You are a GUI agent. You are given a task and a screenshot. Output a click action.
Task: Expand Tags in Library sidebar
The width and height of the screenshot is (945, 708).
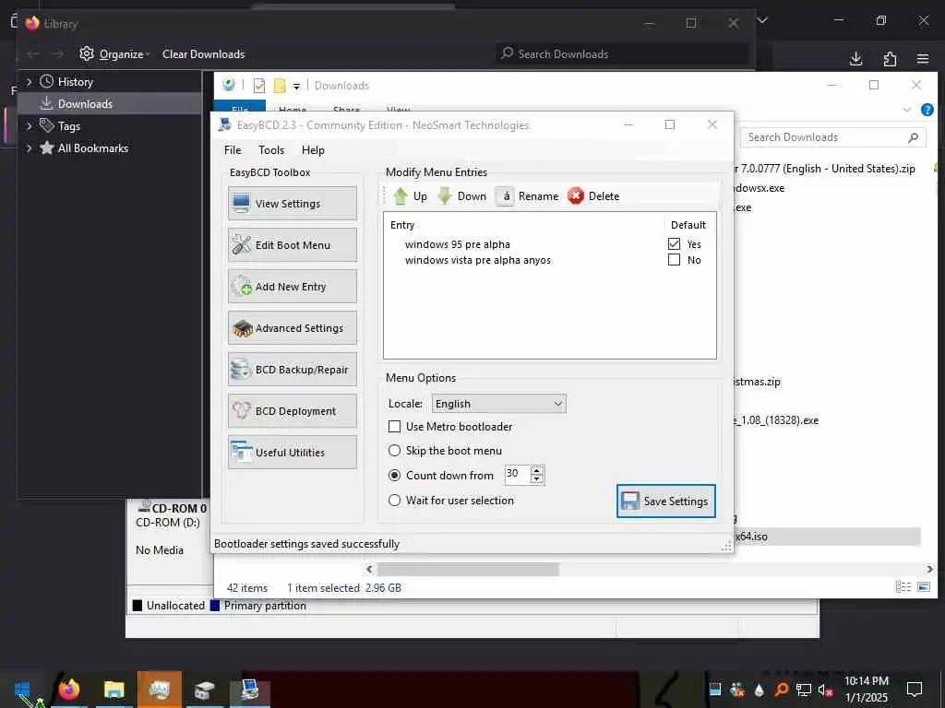click(29, 125)
